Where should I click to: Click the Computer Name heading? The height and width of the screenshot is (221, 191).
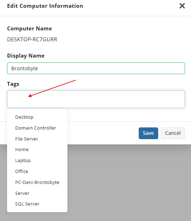tap(30, 29)
